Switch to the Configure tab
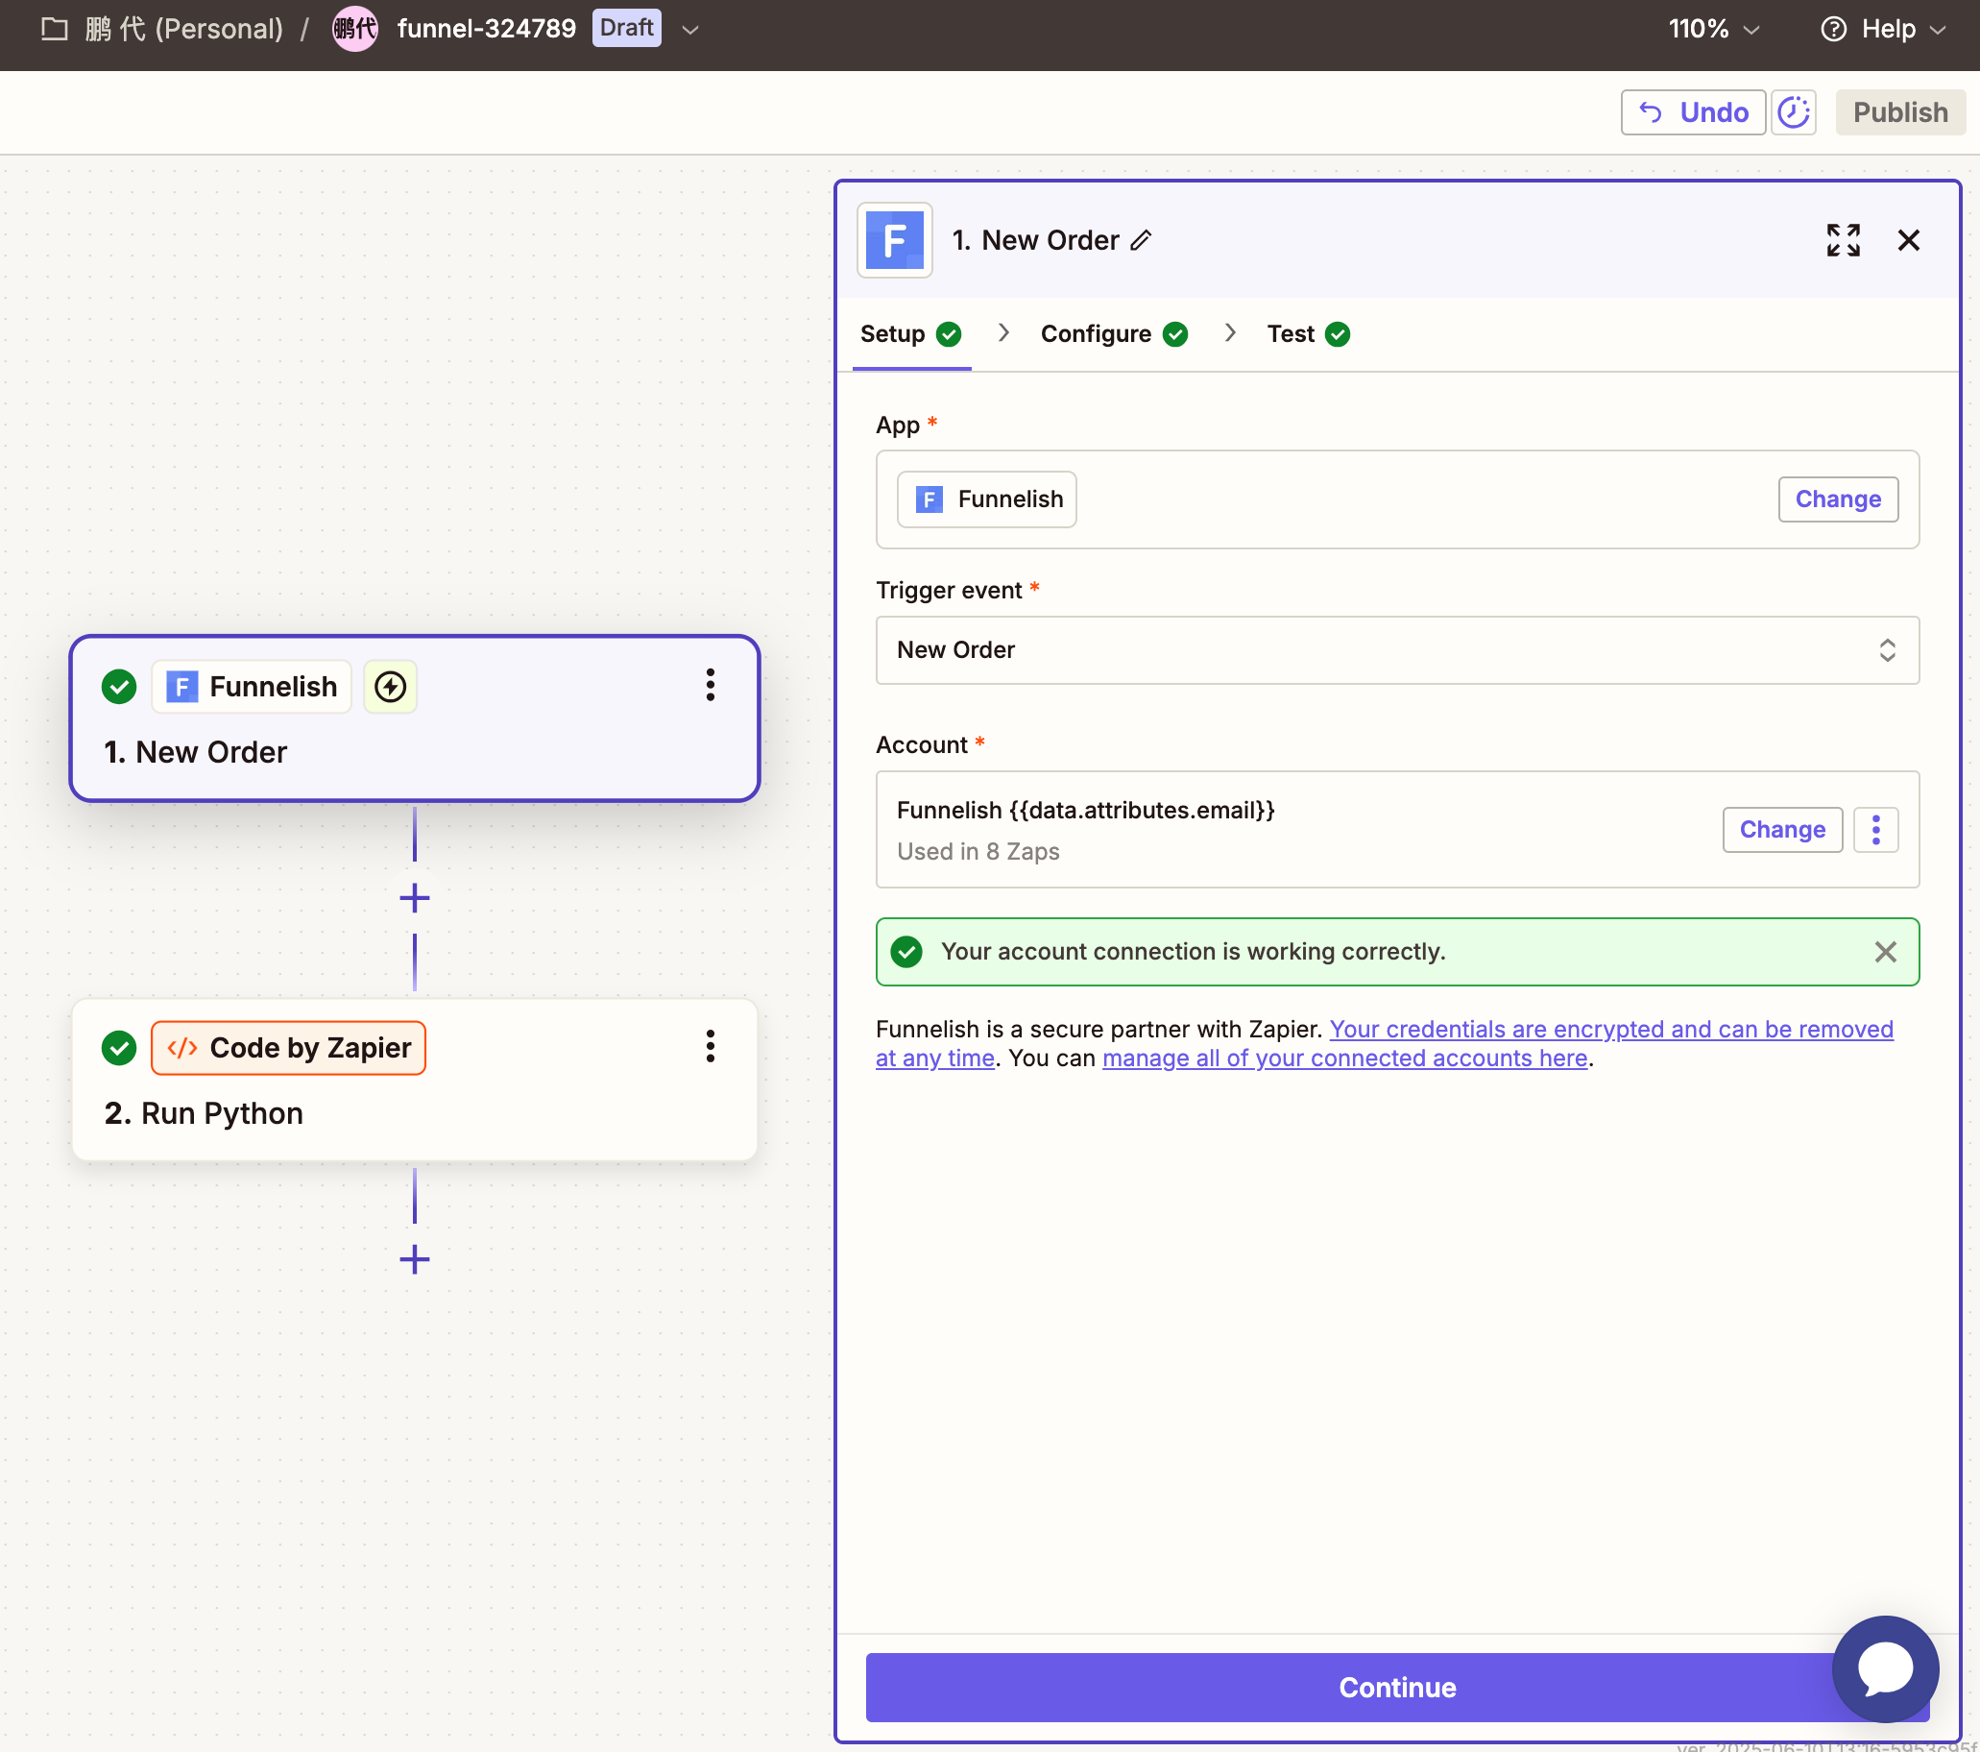This screenshot has height=1752, width=1980. [x=1114, y=334]
